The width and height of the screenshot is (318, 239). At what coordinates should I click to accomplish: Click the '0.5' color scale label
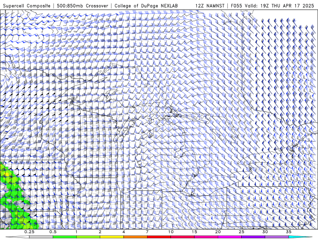point(53,232)
